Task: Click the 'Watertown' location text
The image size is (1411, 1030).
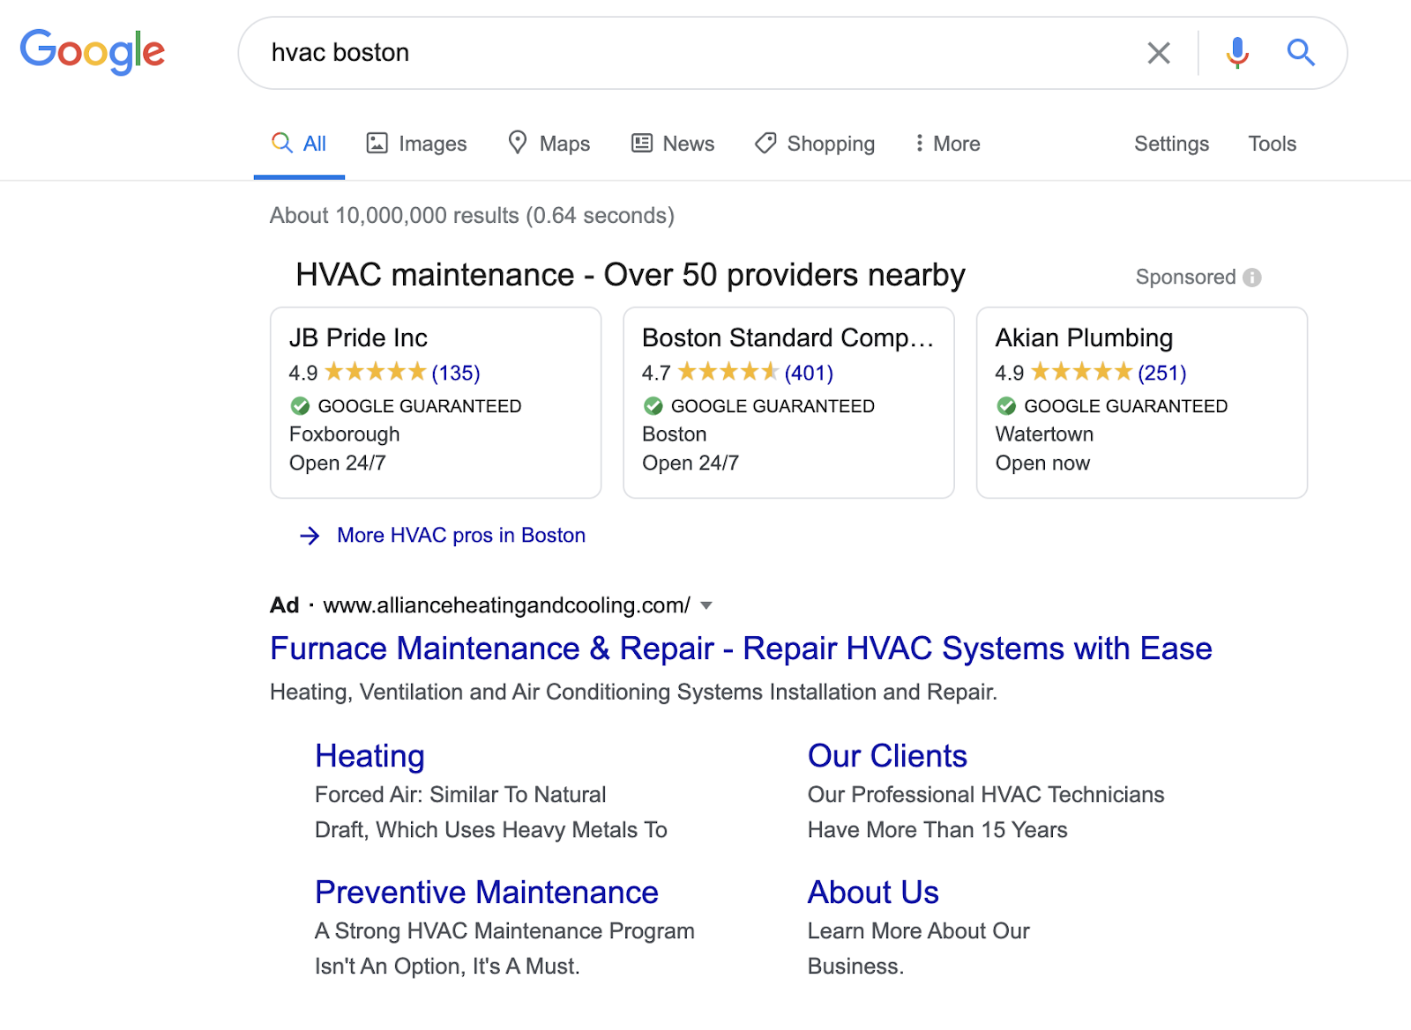Action: (1044, 434)
